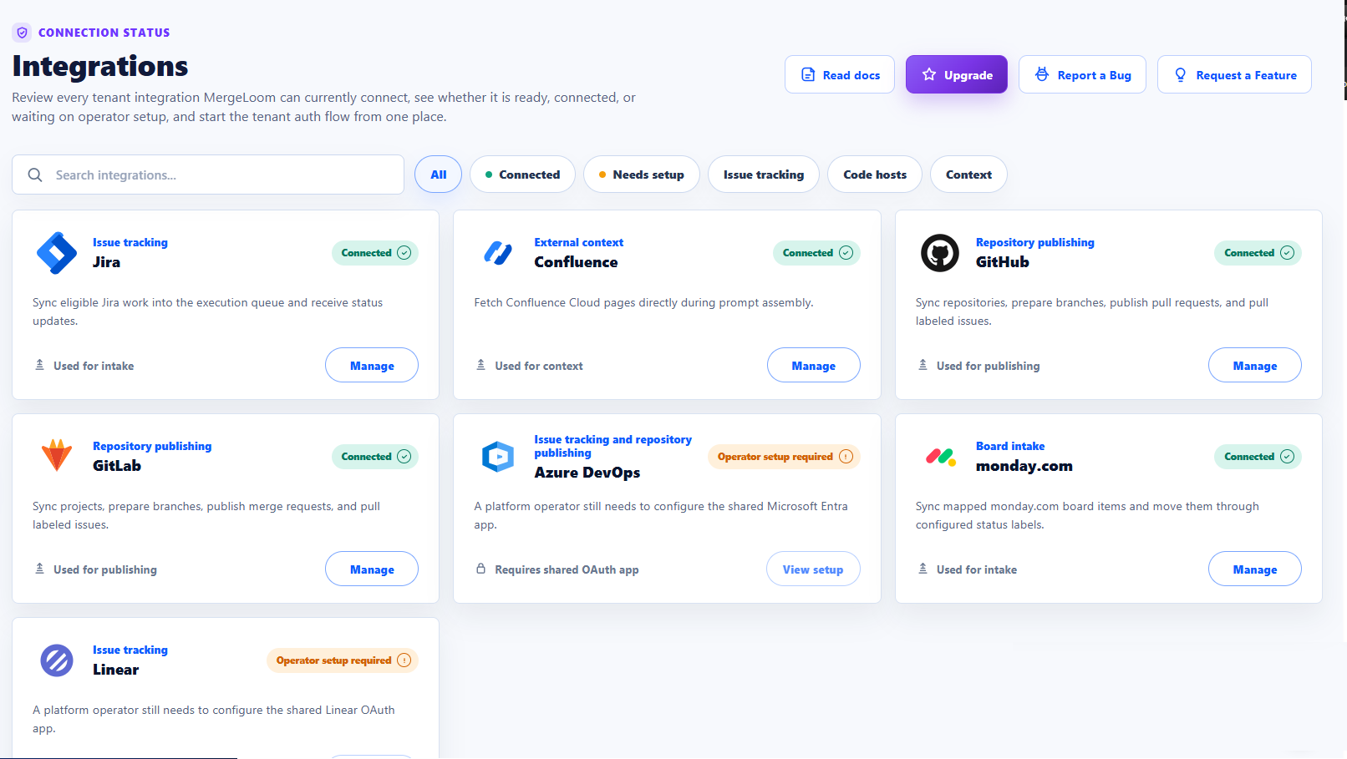Click the icon beside GitHub Used for publishing

[923, 365]
